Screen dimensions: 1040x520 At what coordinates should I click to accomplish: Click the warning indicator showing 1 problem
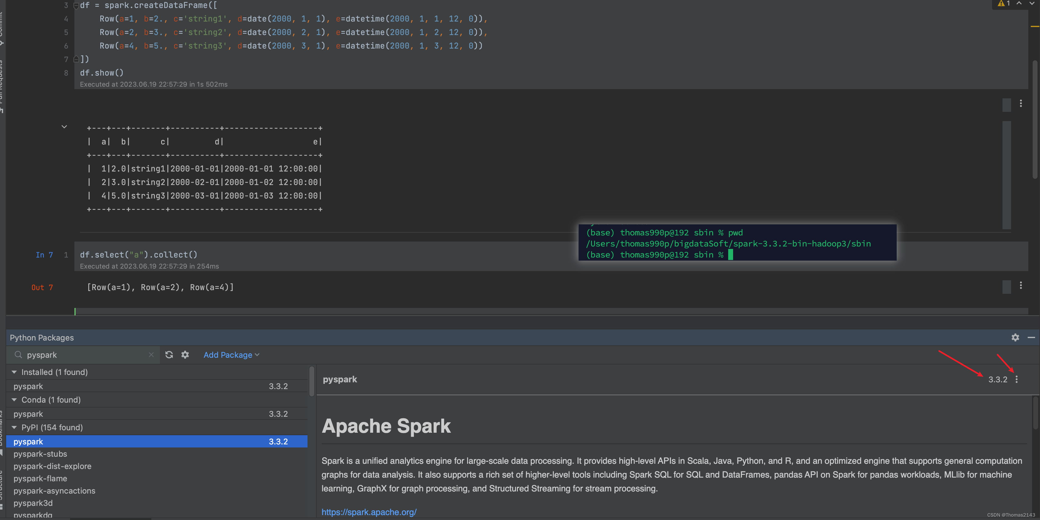(1003, 4)
